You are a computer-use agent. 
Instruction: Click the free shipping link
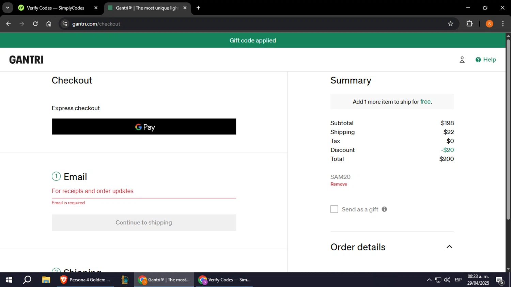pyautogui.click(x=425, y=102)
